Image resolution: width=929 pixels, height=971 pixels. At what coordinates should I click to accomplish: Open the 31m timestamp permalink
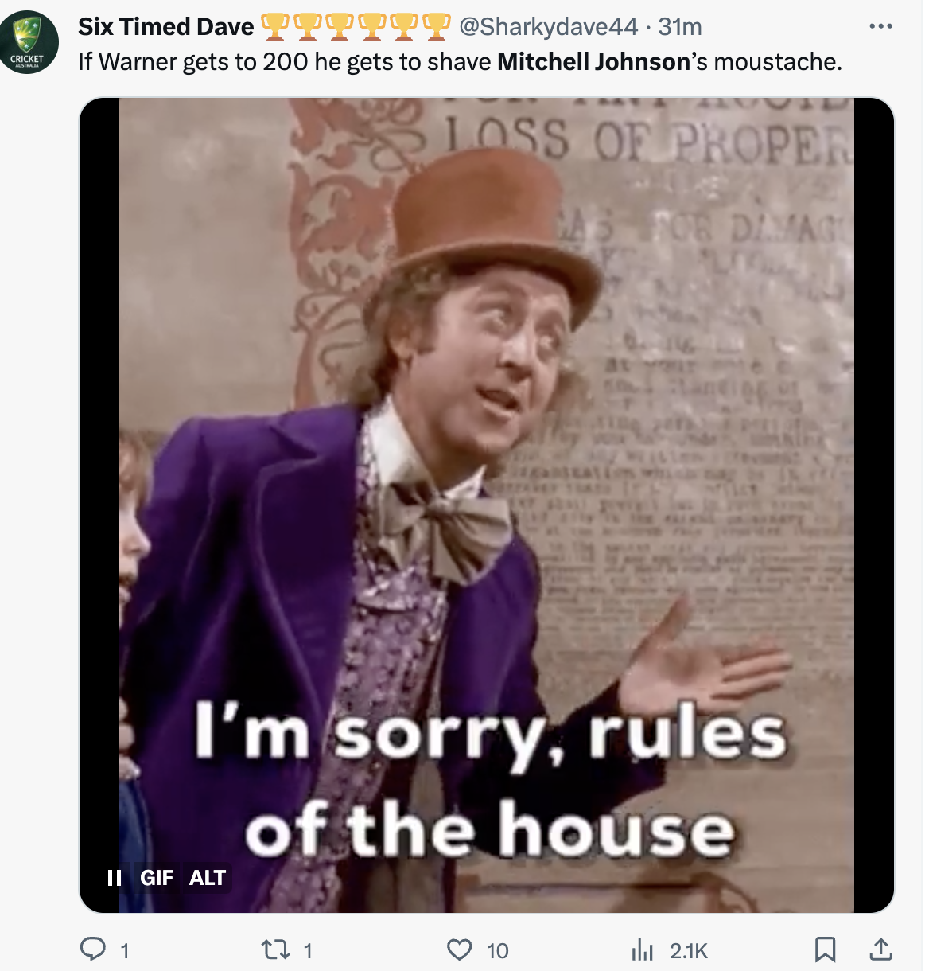point(680,26)
